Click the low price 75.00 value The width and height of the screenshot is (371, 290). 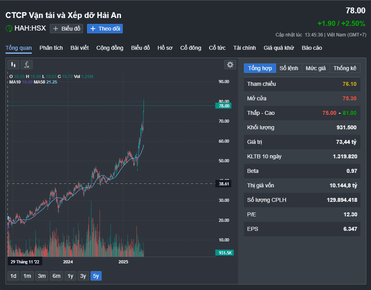[x=329, y=113]
